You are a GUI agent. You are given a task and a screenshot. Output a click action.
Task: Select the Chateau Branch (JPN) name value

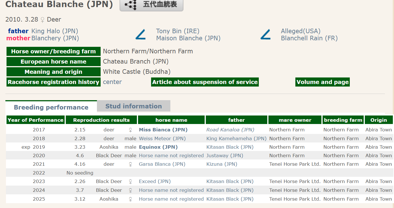[x=136, y=62]
